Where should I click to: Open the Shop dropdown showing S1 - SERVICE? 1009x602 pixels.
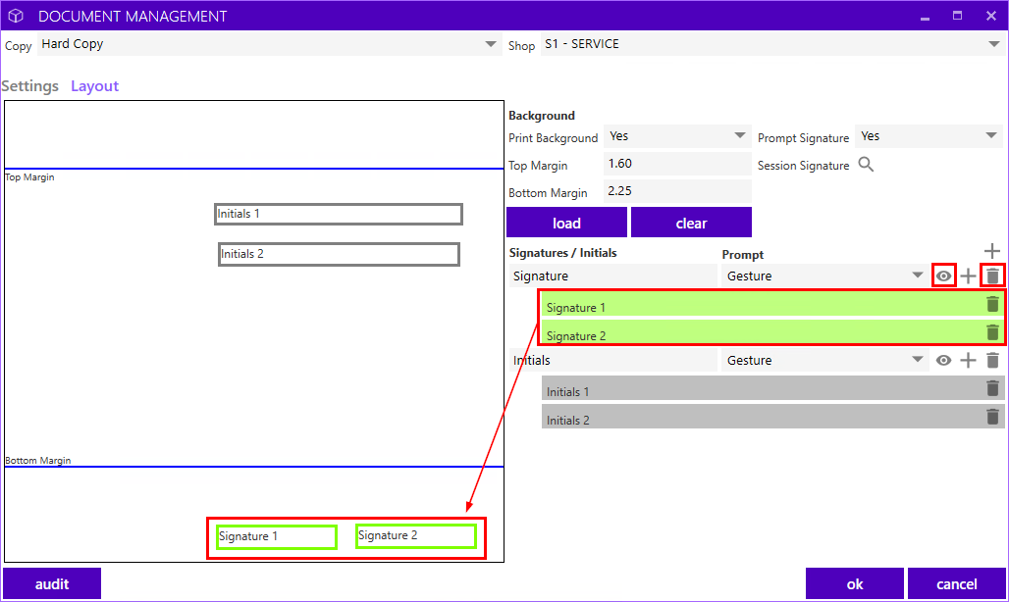pos(772,44)
